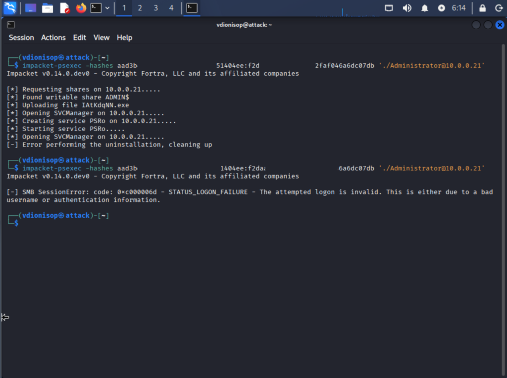
Task: Select the running terminal taskbar button
Action: (192, 8)
